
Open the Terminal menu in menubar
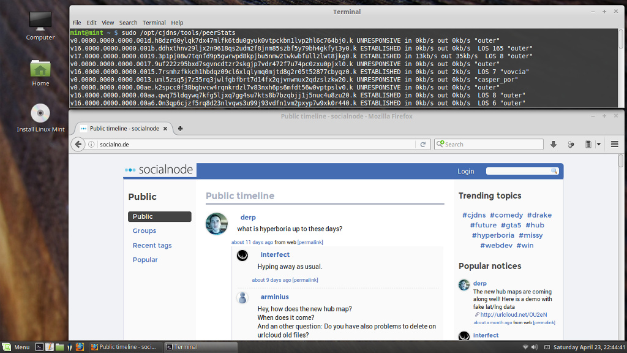coord(154,23)
